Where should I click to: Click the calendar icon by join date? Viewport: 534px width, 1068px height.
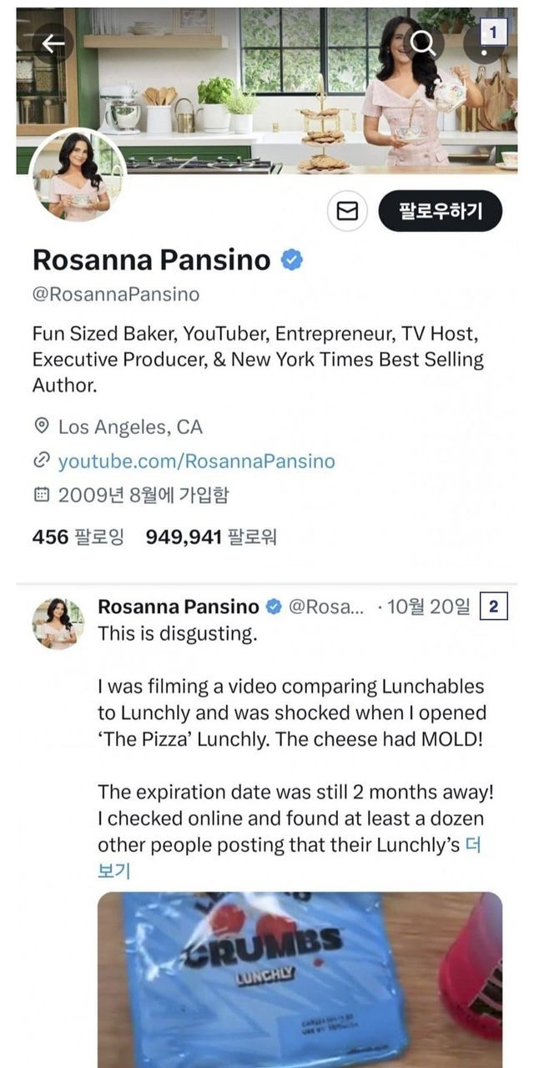[41, 495]
